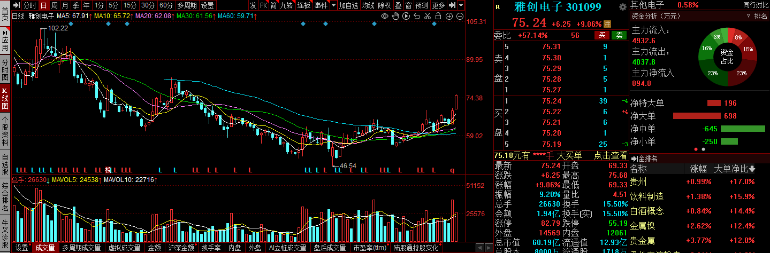Select the 月 monthly period tab
This screenshot has width=770, height=253.
(x=65, y=5)
